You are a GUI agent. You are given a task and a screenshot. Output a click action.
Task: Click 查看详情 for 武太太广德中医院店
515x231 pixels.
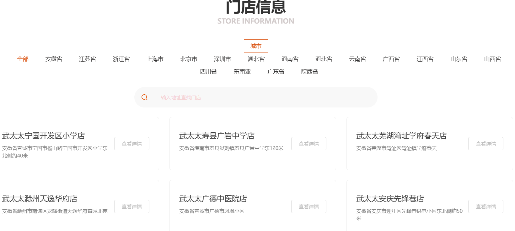[x=308, y=206]
